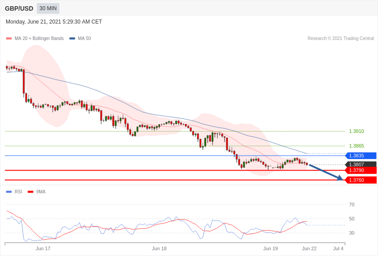Viewport: 378px width, 256px height.
Task: Click the MA 20 + Bollinger Bands legend label
Action: [x=39, y=39]
